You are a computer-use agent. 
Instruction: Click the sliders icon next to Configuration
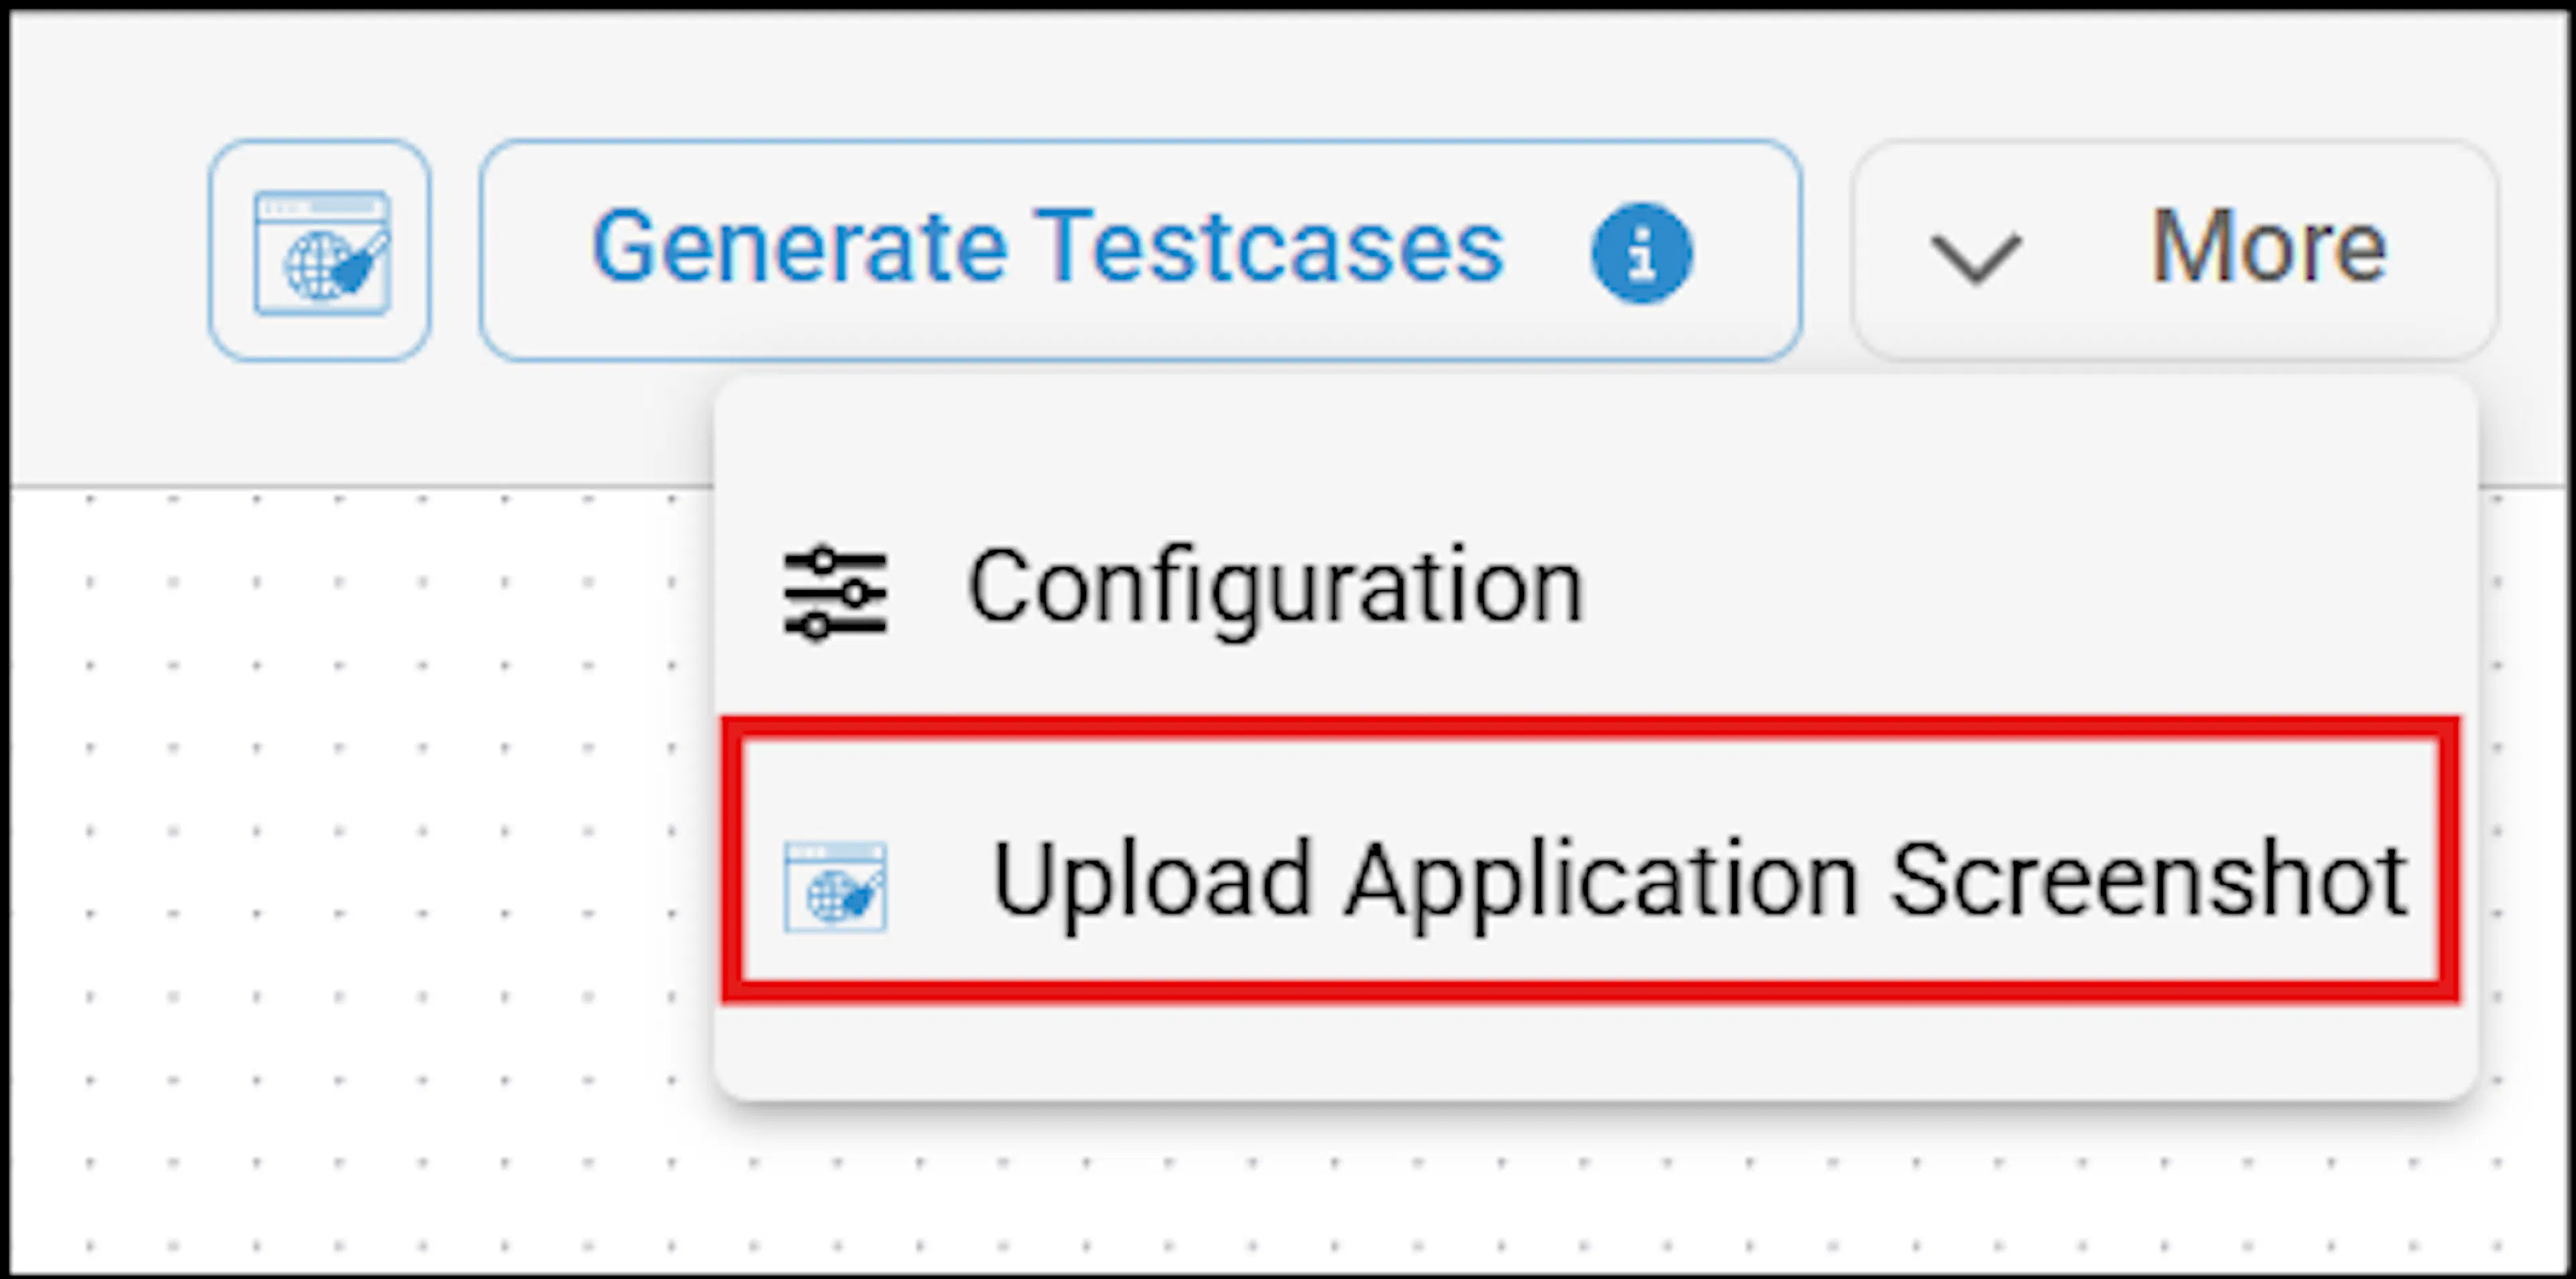(x=835, y=593)
